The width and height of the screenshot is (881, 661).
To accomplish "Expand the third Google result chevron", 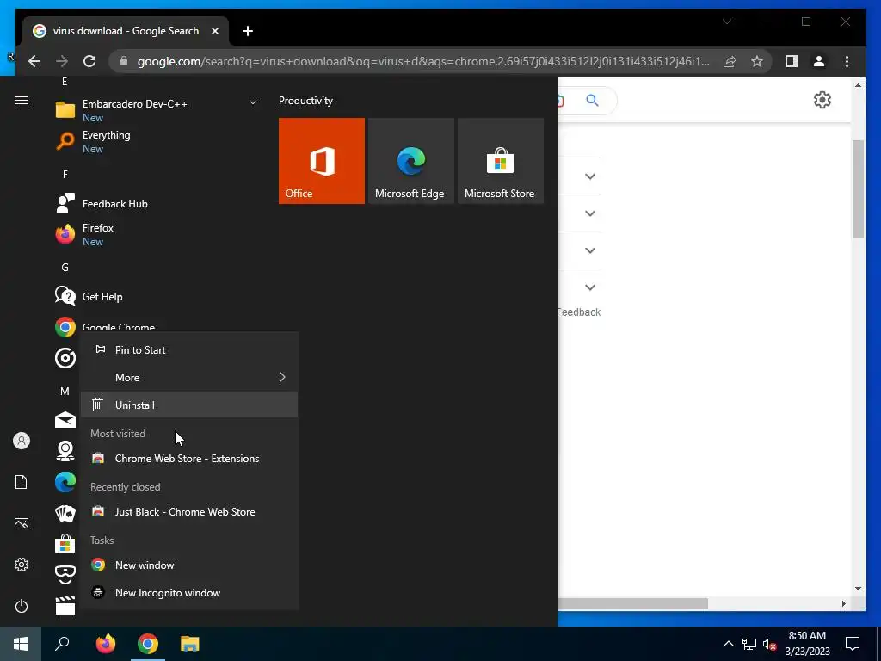I will point(590,250).
